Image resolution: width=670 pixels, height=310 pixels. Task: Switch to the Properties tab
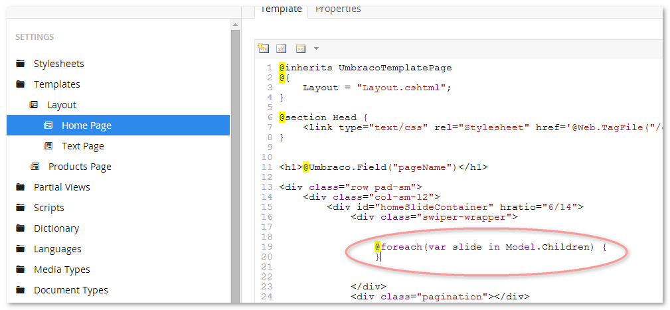[338, 9]
